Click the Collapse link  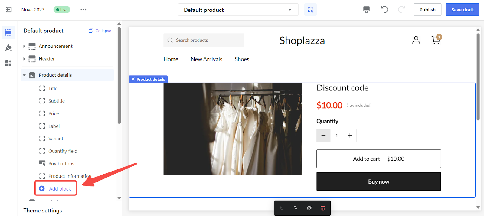[103, 31]
